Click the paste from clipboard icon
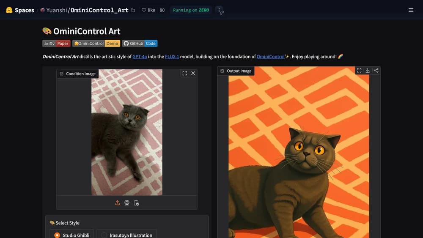 click(136, 202)
